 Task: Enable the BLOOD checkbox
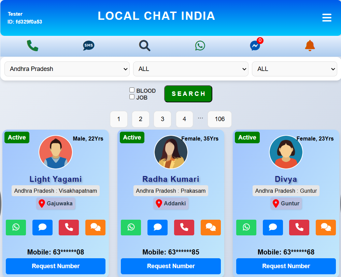pos(132,90)
